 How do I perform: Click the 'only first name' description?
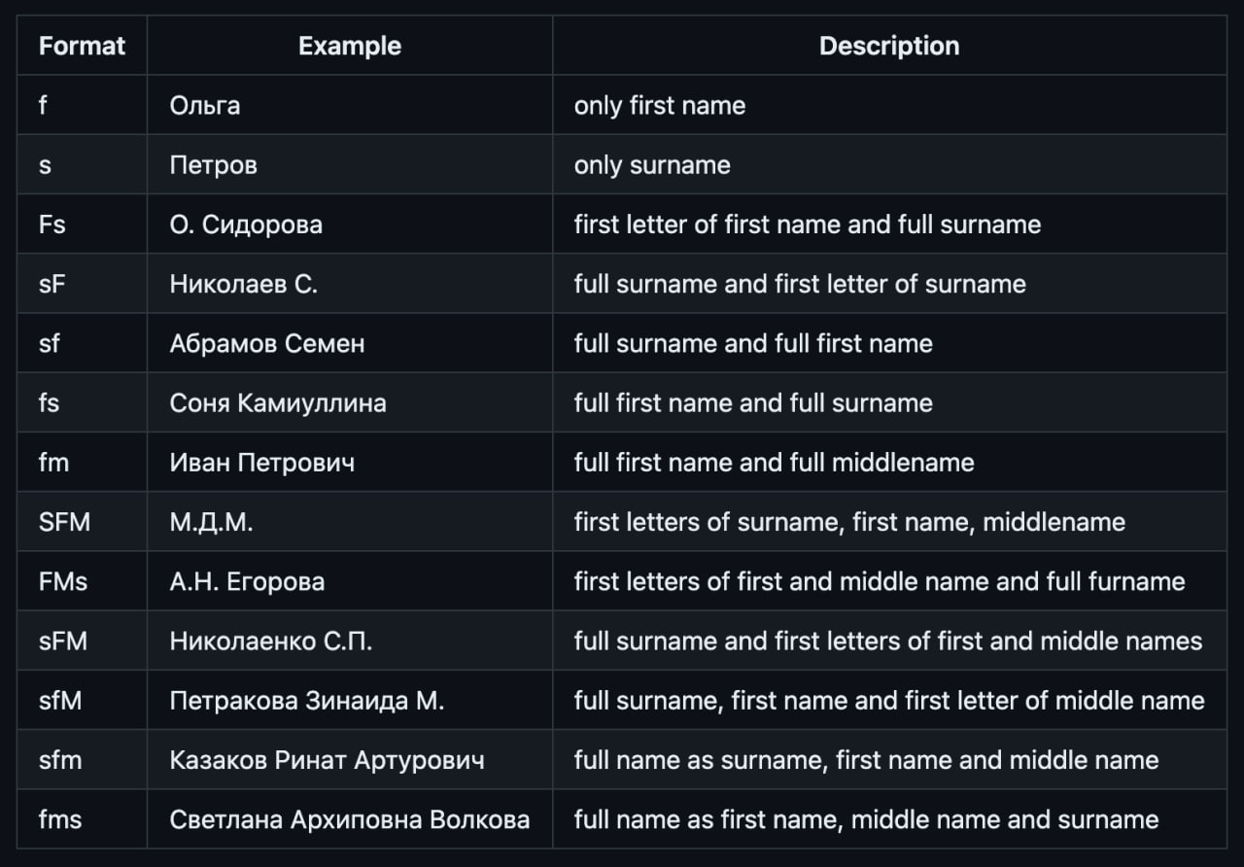pos(659,105)
